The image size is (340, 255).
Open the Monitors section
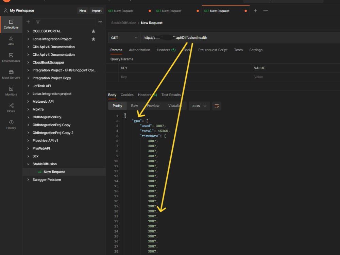pos(11,91)
